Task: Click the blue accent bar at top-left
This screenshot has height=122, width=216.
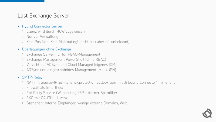Action: [22, 1]
